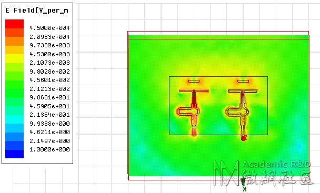Click the red 4.5000e+004 legend color band
The height and width of the screenshot is (193, 320).
tap(15, 24)
